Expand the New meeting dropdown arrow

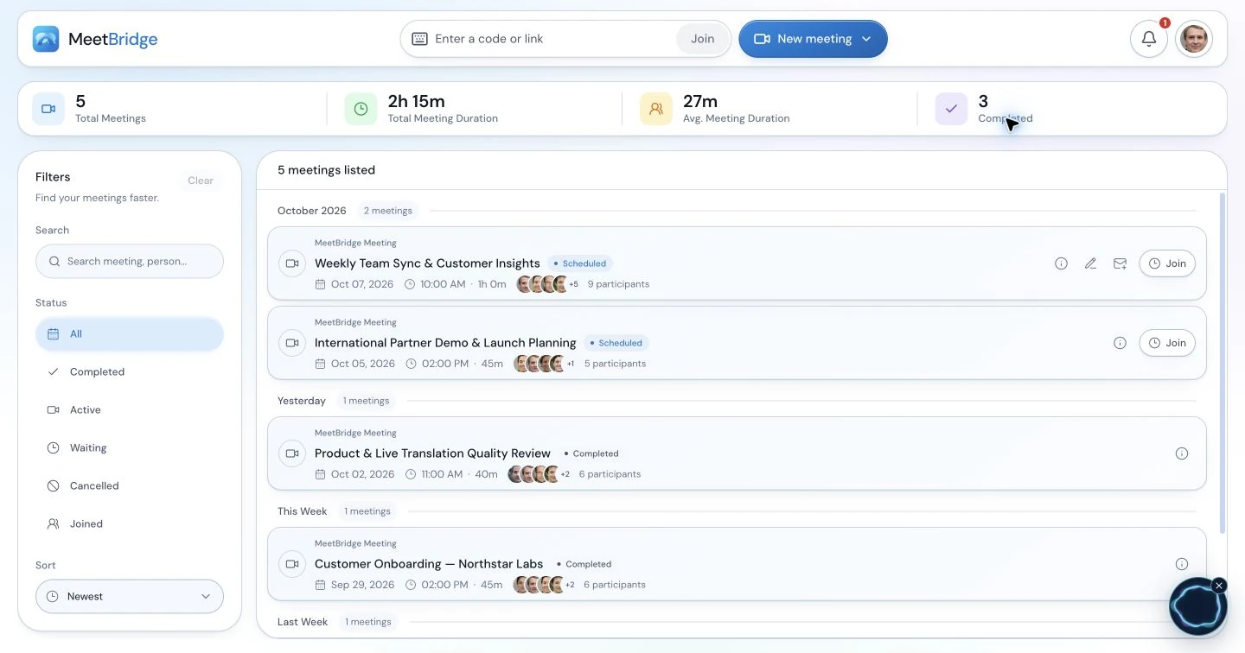click(866, 39)
